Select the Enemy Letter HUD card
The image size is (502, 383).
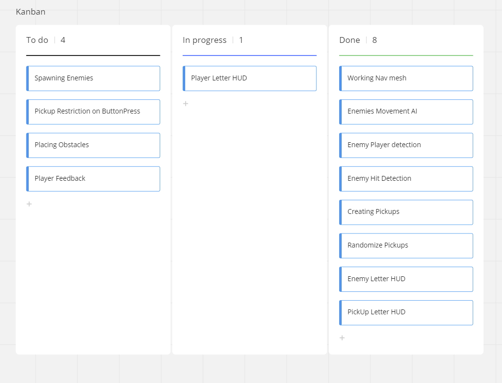pos(406,279)
